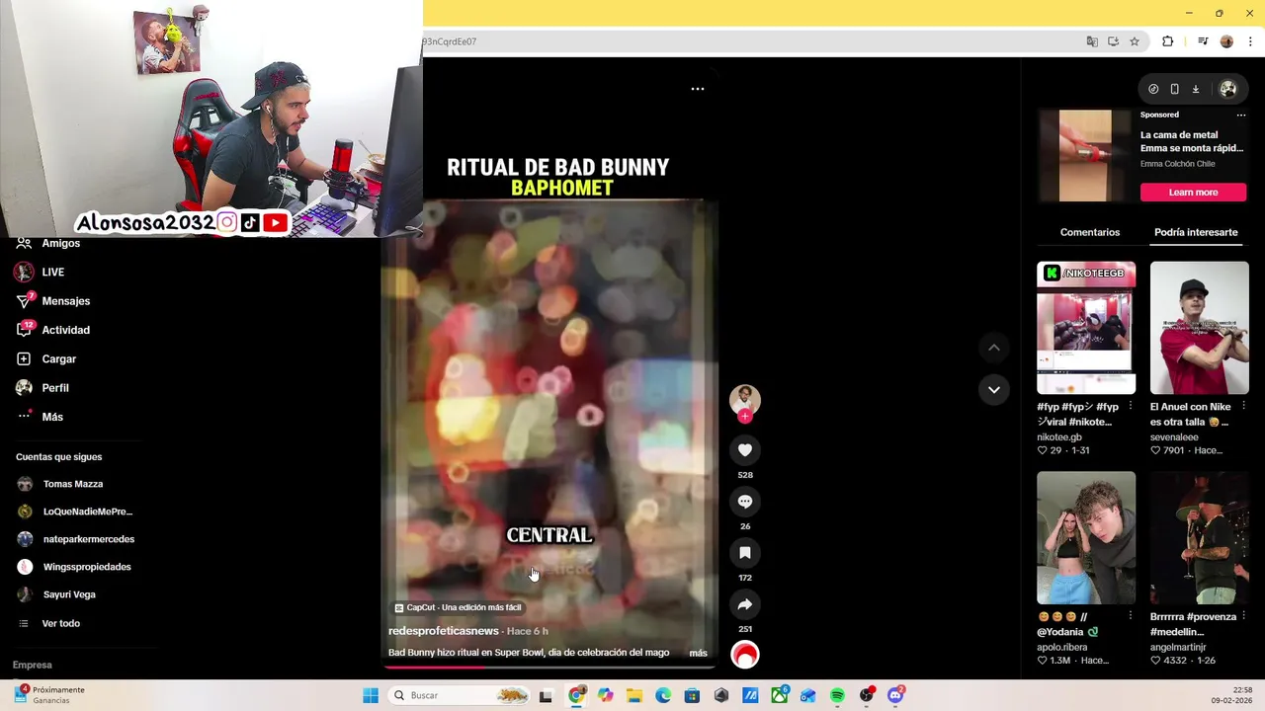The width and height of the screenshot is (1265, 711).
Task: Click the video progress bar
Action: pyautogui.click(x=549, y=667)
